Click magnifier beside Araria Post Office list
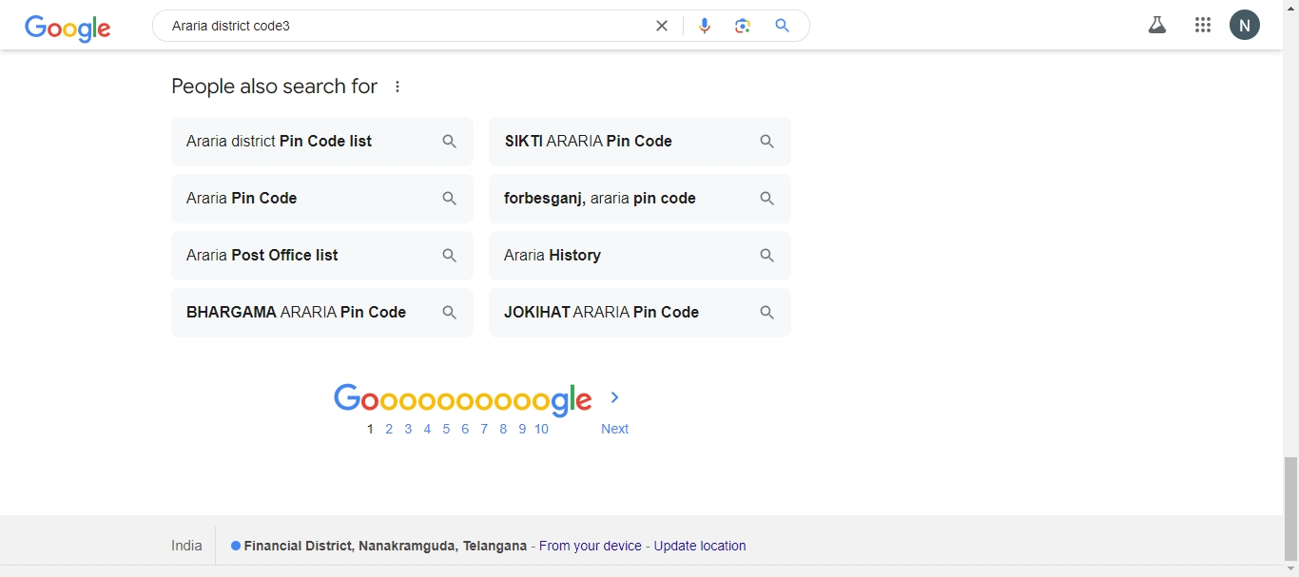This screenshot has width=1299, height=577. click(x=450, y=256)
